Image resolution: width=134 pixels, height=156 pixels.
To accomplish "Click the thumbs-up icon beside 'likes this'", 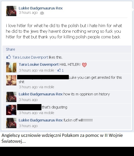I will point(8,57).
